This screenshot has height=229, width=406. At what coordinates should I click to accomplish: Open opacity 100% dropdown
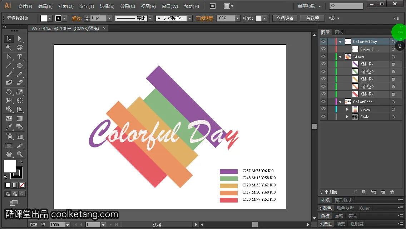click(x=238, y=18)
